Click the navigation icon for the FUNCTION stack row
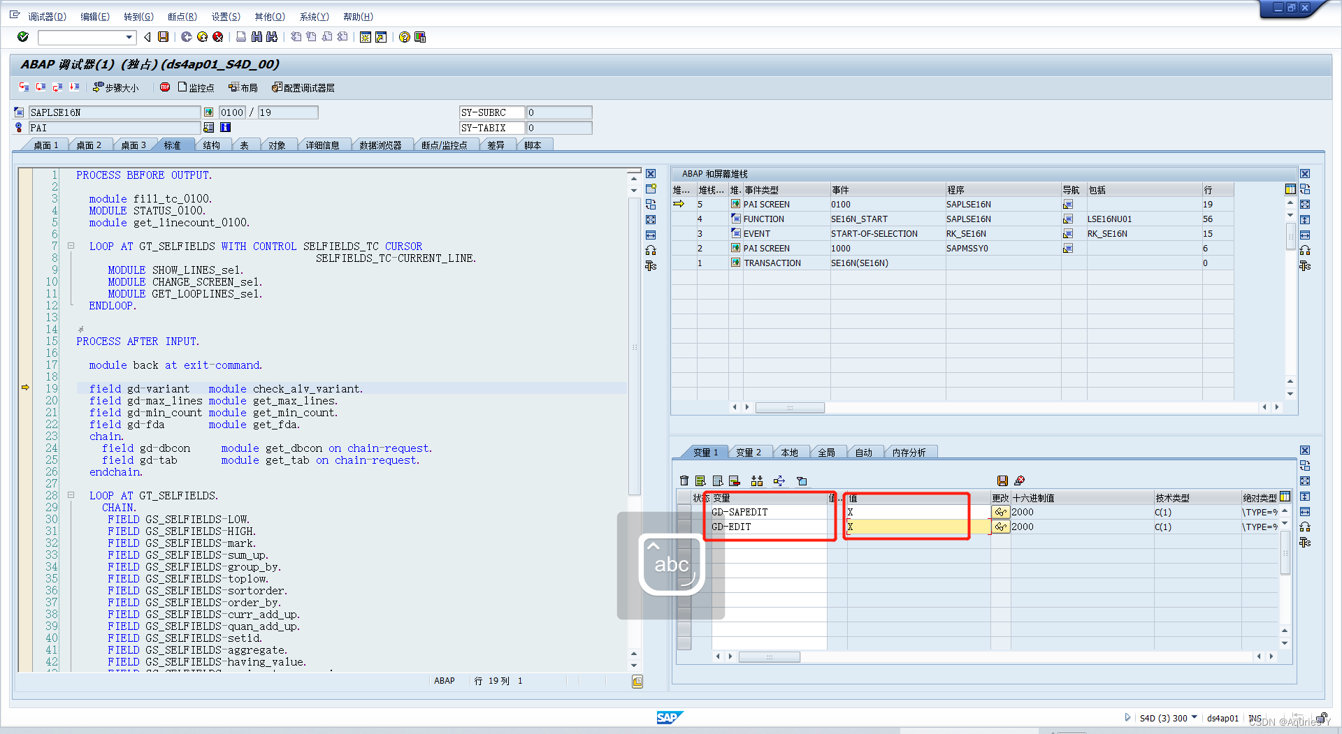 coord(1068,219)
